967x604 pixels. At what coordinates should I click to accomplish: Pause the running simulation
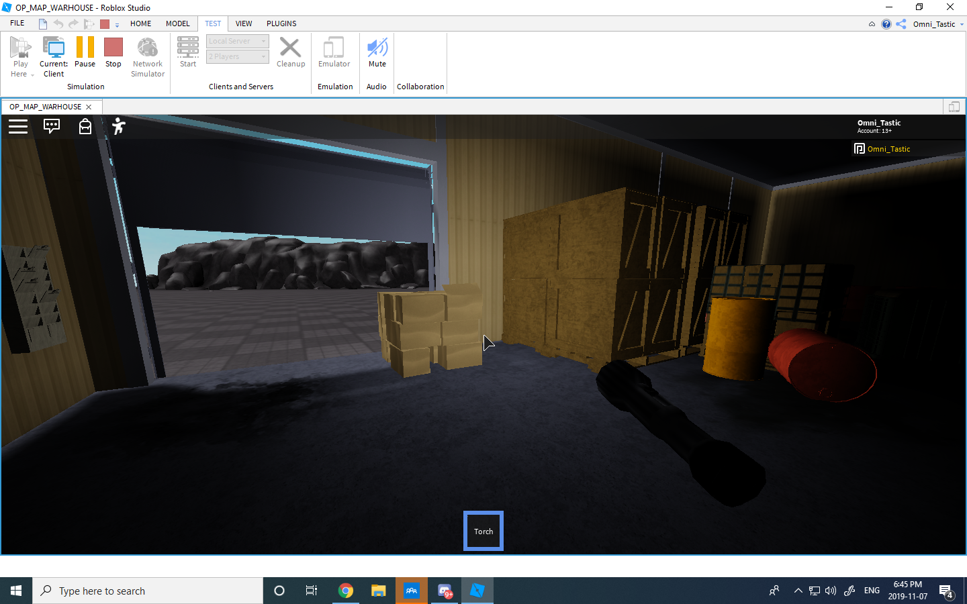[85, 54]
